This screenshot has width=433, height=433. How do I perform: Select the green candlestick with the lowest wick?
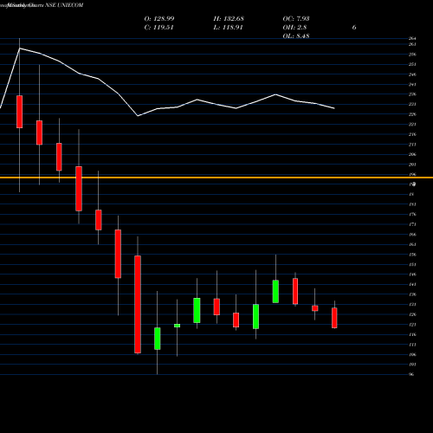click(158, 339)
